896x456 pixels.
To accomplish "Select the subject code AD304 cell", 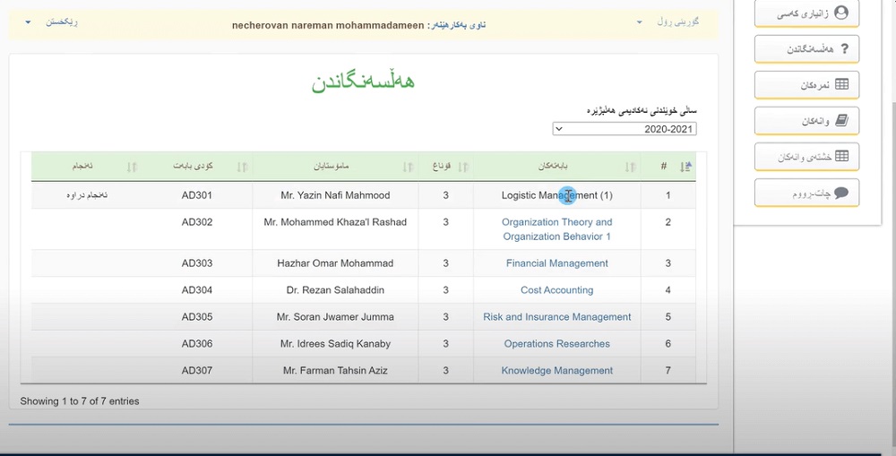I will pos(196,290).
